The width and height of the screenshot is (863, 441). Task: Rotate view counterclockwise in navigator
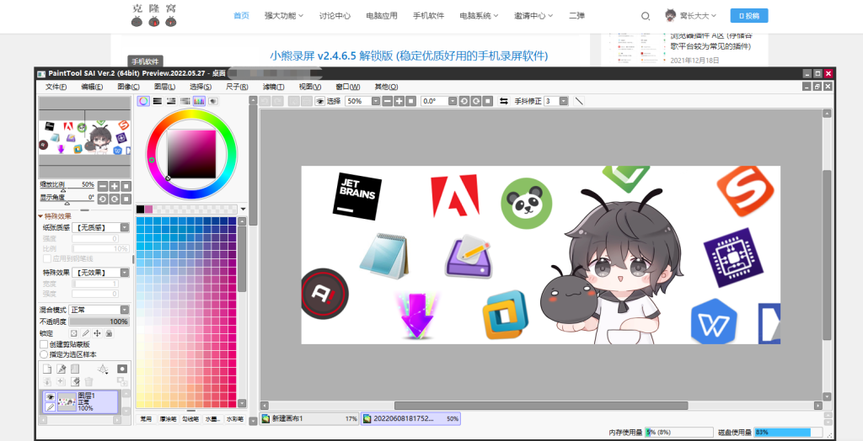coord(102,199)
